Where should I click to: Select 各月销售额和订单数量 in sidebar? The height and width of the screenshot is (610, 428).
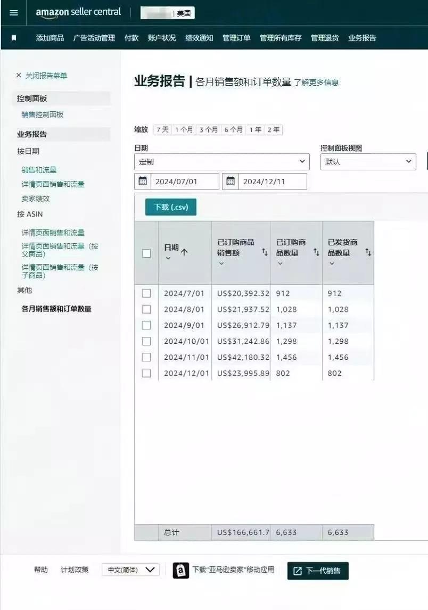56,309
